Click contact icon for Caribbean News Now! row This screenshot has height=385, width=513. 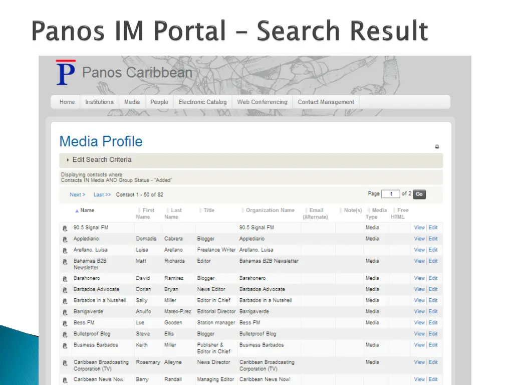(65, 380)
